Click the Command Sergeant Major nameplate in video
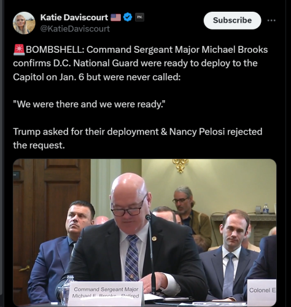The width and height of the screenshot is (291, 307). click(x=105, y=293)
